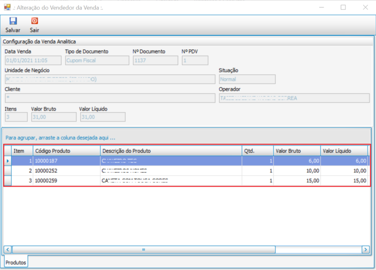Select product code 10000252 cell
This screenshot has width=376, height=270.
[66, 171]
